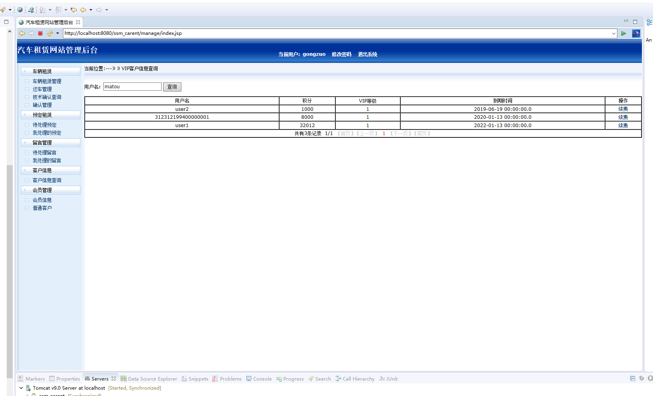The height and width of the screenshot is (396, 653).
Task: Close the Servers view tab
Action: point(114,379)
